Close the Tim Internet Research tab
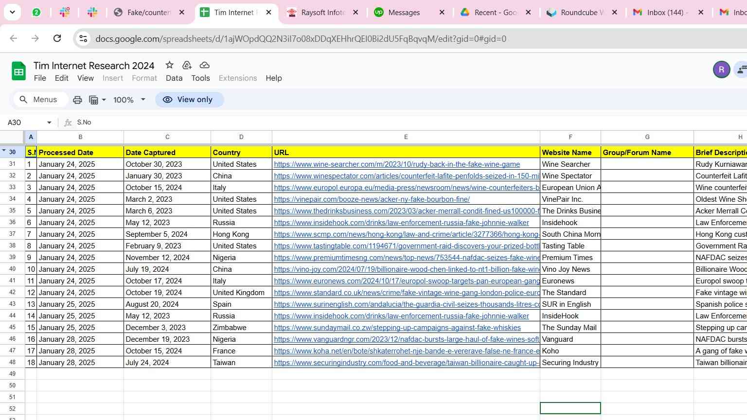Screen dimensions: 747x420 [x=269, y=13]
